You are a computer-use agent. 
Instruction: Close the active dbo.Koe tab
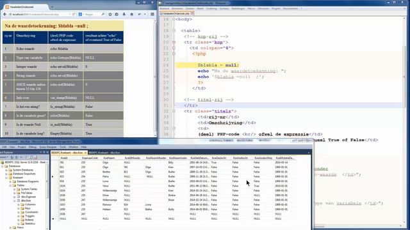pyautogui.click(x=85, y=153)
